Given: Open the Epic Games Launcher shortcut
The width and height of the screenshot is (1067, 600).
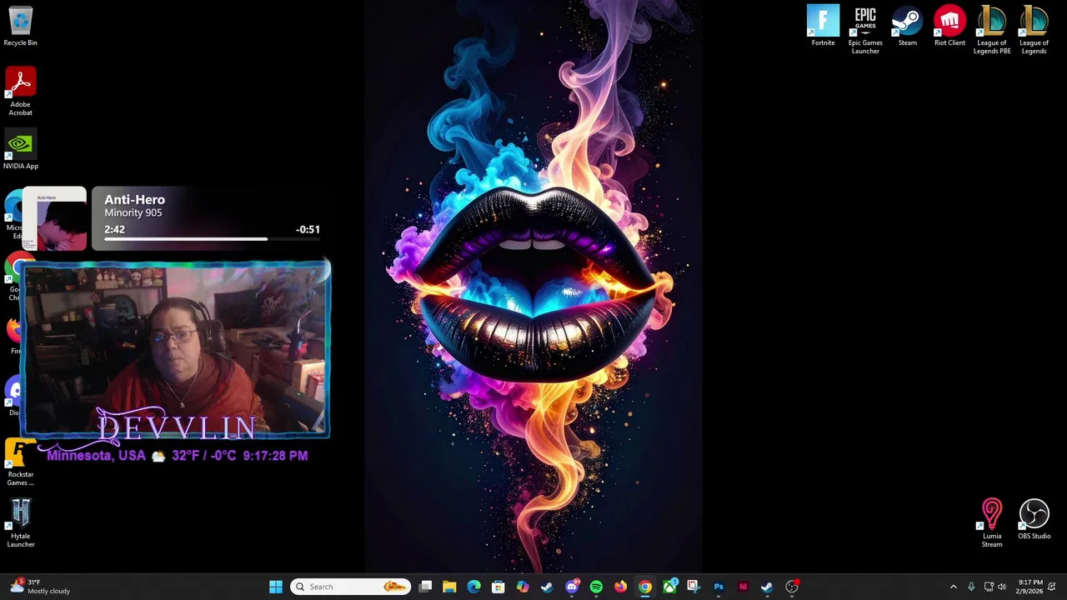Looking at the screenshot, I should pyautogui.click(x=865, y=31).
